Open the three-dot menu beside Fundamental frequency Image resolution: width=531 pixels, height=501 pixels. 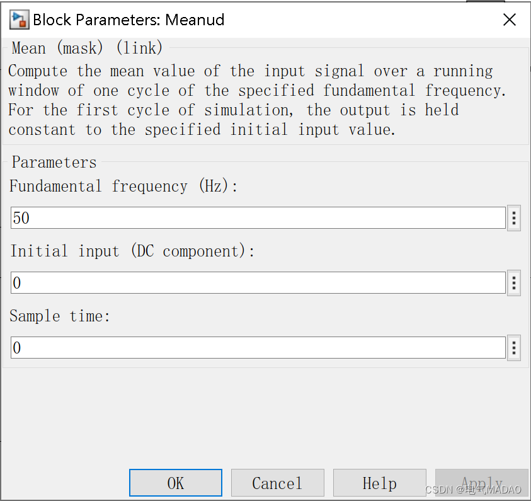(514, 219)
